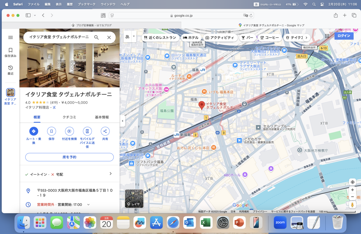The image size is (361, 234).
Task: Switch to the 概要 tab
Action: pyautogui.click(x=37, y=117)
